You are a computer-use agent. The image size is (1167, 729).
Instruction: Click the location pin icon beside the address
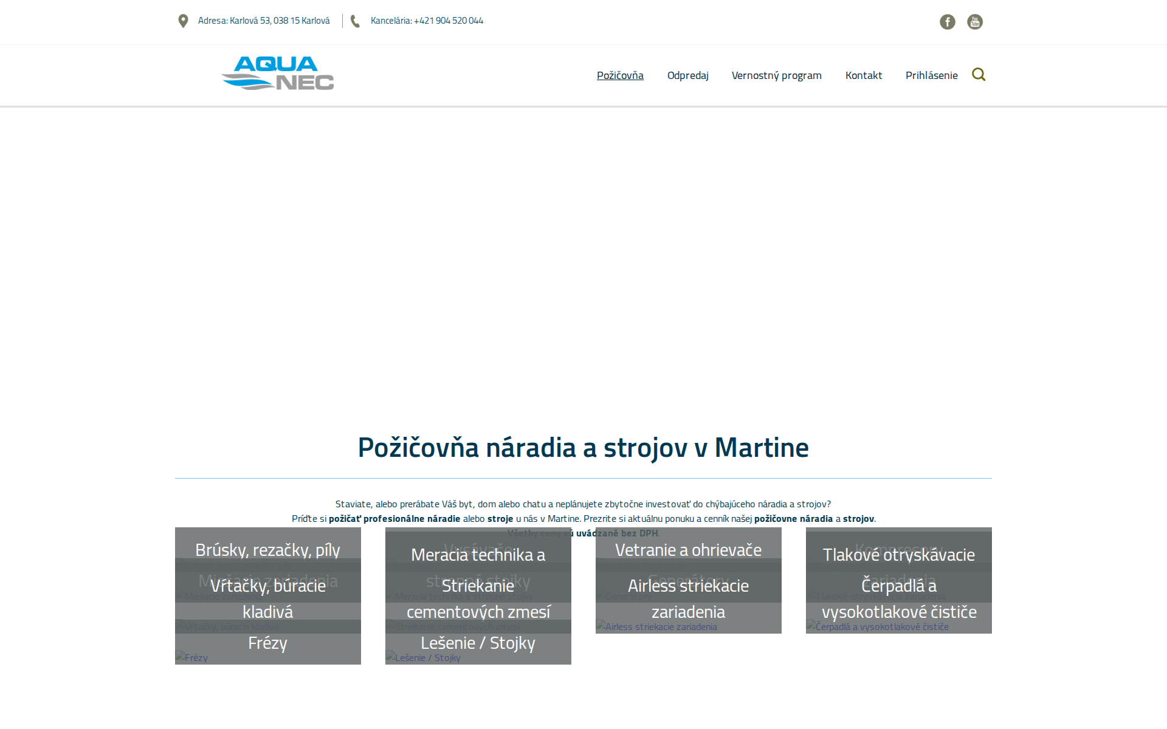[x=183, y=20]
